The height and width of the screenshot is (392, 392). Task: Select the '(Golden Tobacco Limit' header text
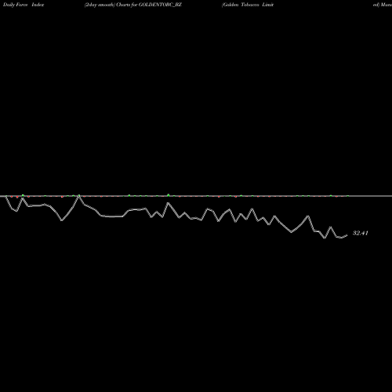pyautogui.click(x=248, y=5)
